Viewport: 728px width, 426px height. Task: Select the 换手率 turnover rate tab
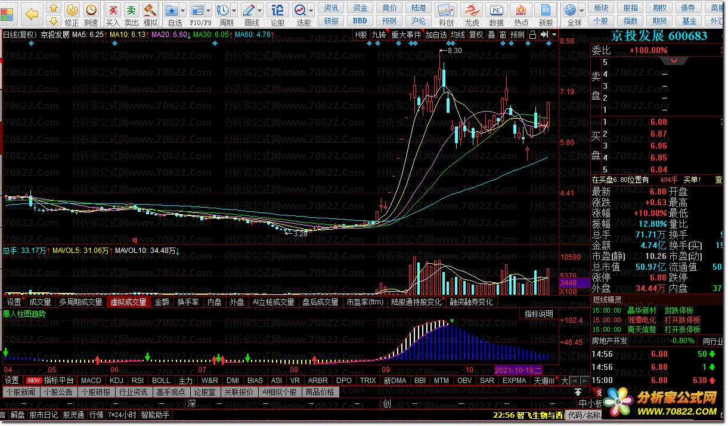coord(188,302)
